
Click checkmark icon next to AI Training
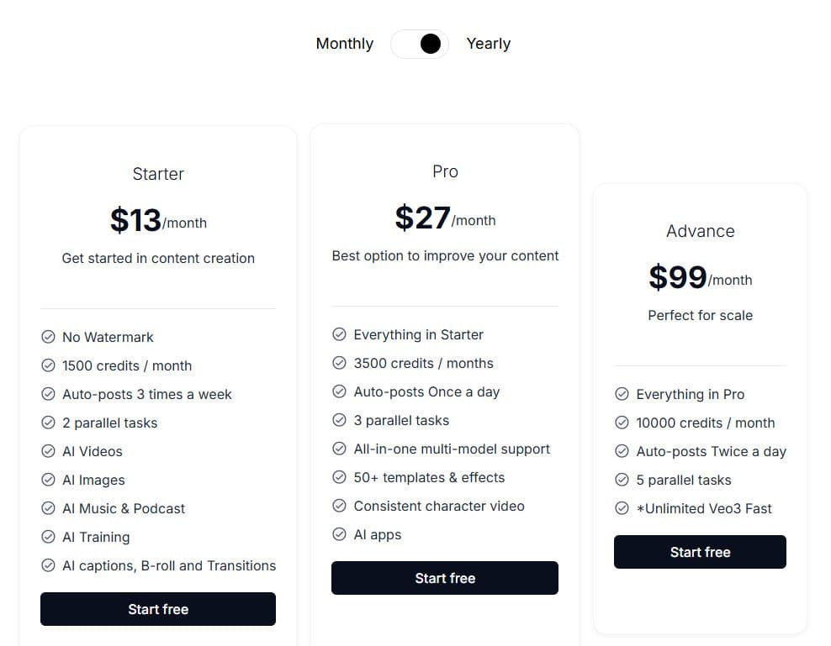click(x=49, y=537)
